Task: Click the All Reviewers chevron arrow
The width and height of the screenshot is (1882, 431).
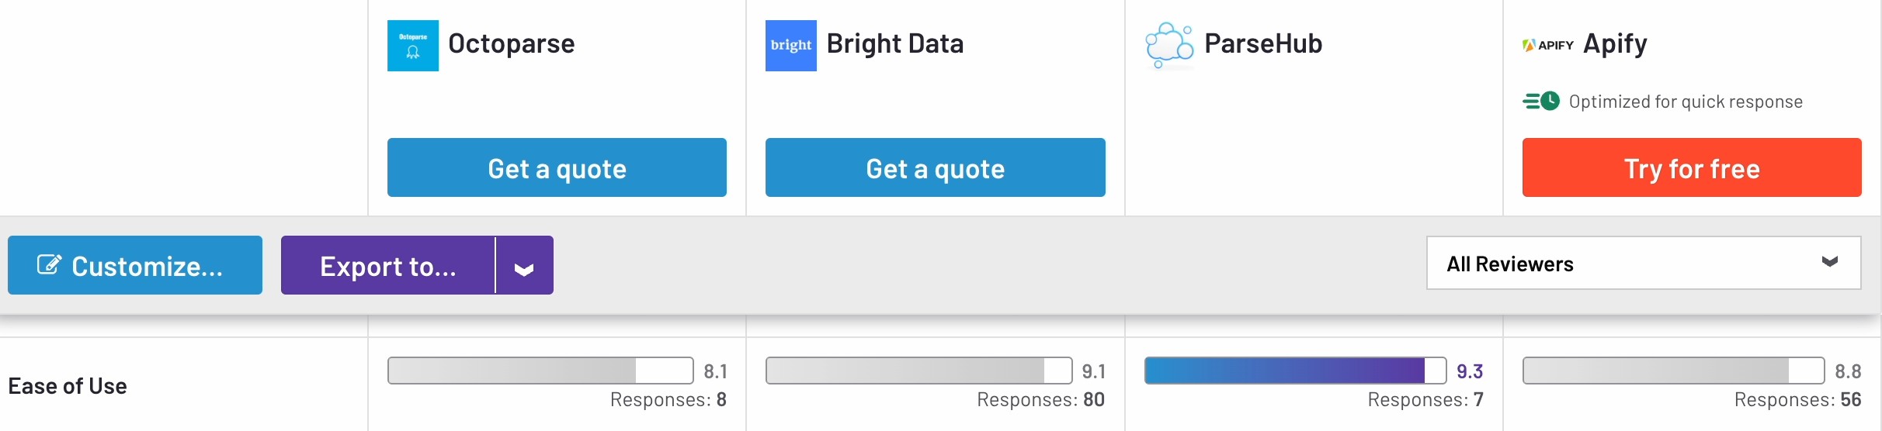Action: (x=1829, y=262)
